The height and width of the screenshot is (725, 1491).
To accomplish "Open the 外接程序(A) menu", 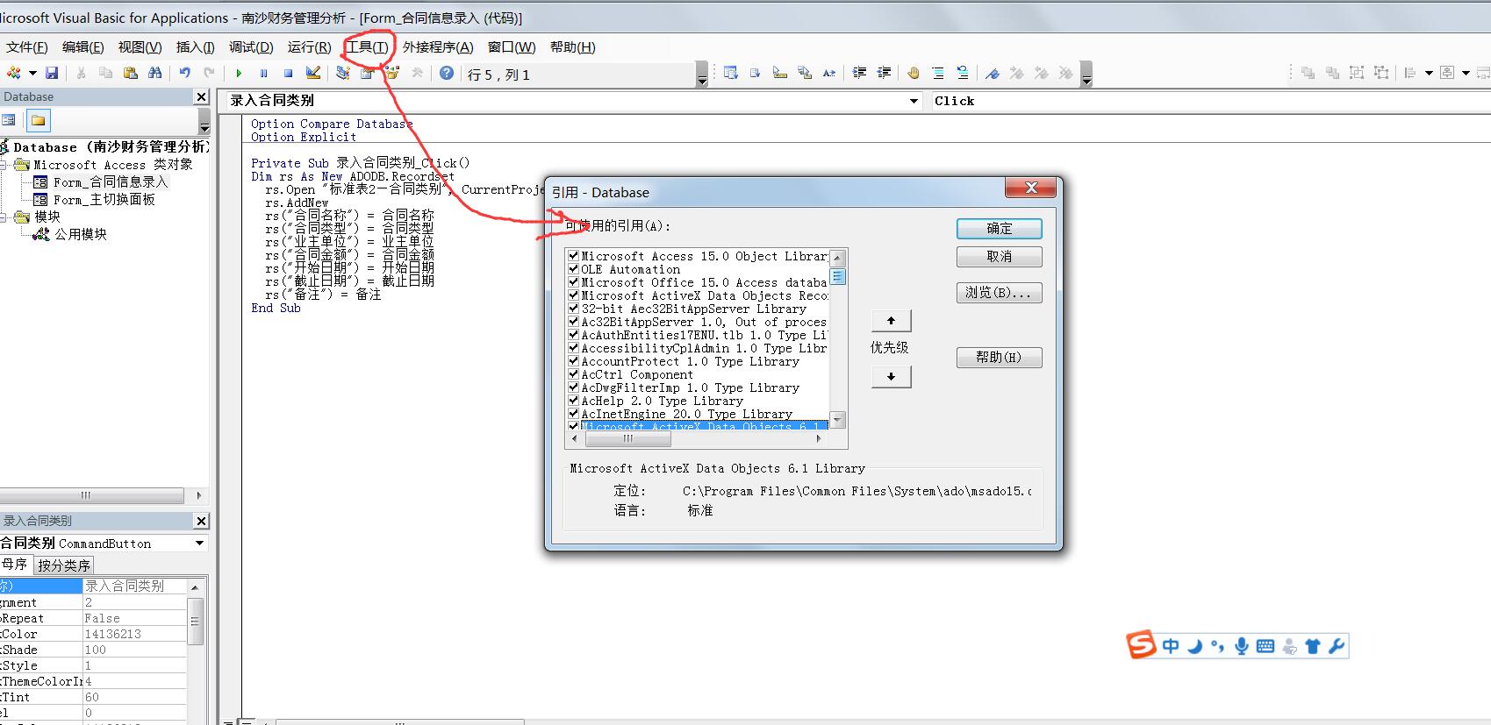I will [x=438, y=47].
